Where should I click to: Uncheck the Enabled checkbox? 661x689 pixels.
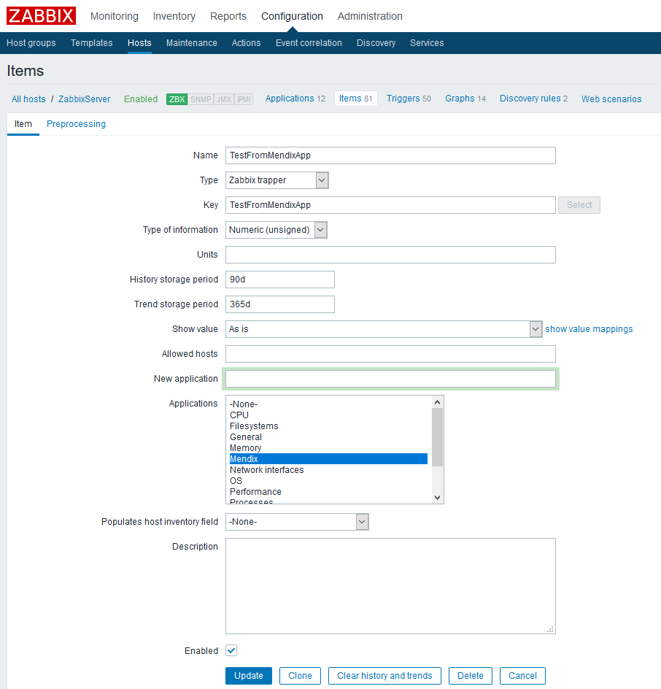point(231,650)
